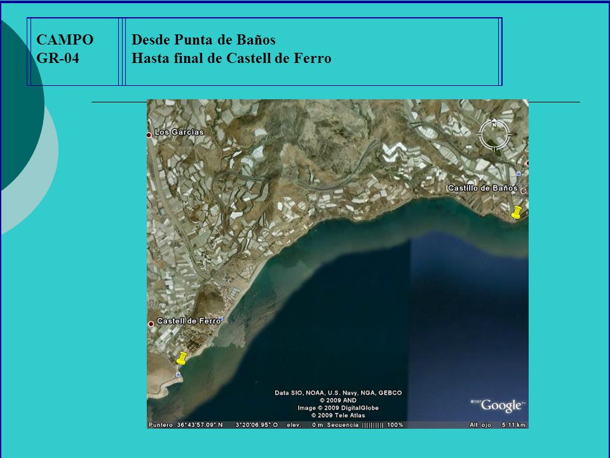Click the yellow pushpin near Castillo de Baños
610x458 pixels.
click(x=516, y=212)
